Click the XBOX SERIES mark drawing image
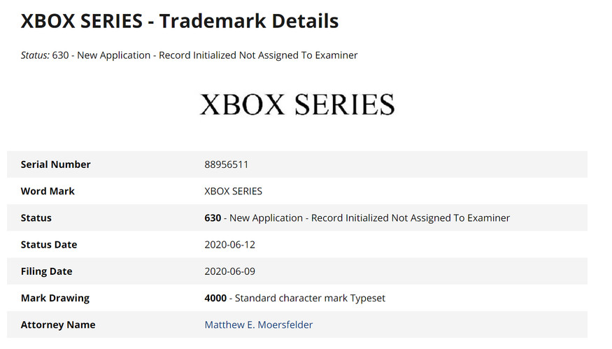Viewport: 612px width, 349px height. point(297,105)
